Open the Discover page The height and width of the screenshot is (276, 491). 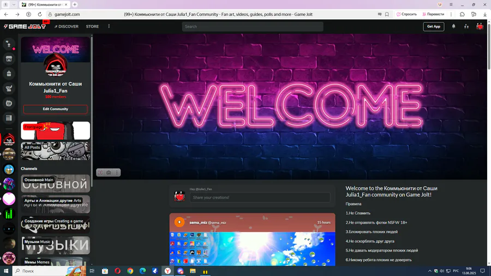(x=67, y=27)
